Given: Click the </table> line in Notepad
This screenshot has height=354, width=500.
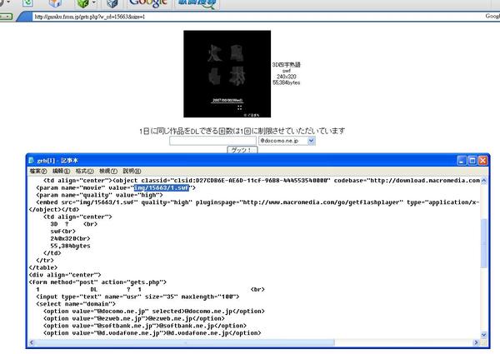Looking at the screenshot, I should click(x=43, y=267).
